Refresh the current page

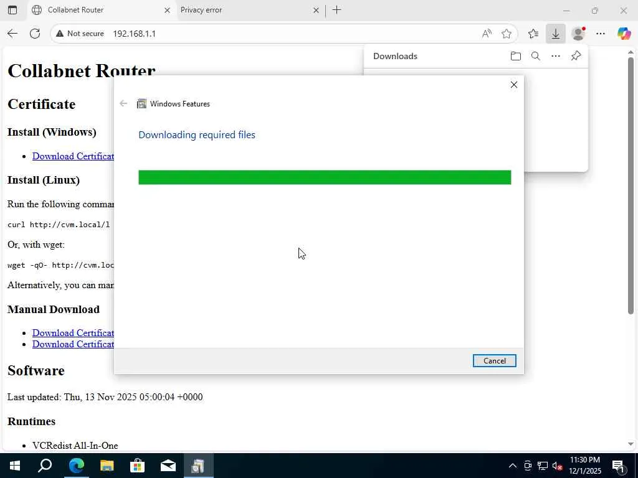click(35, 34)
